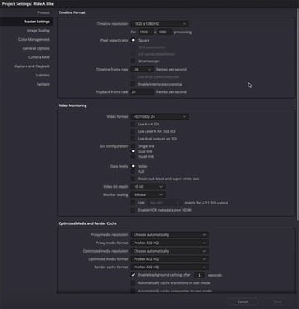Go to Color Management settings
299x309 pixels.
pyautogui.click(x=34, y=39)
